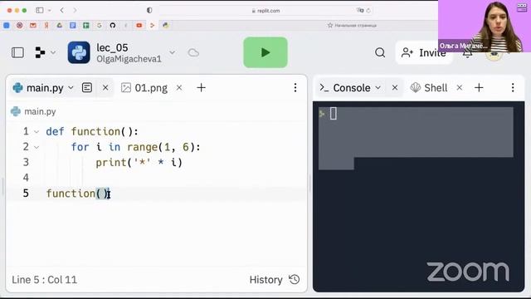Open the YouTube bookmark icon

click(139, 25)
